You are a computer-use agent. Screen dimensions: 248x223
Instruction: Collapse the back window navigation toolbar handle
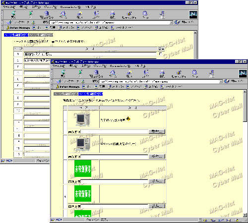tap(2, 15)
